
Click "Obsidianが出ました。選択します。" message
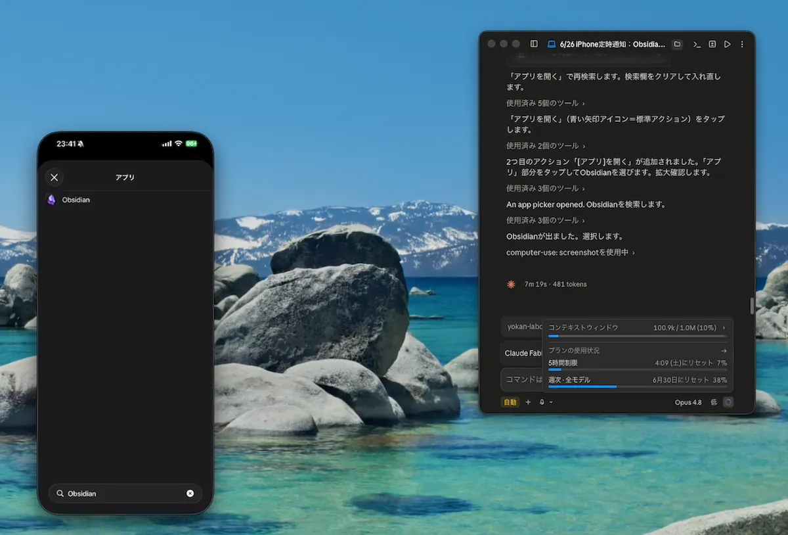(565, 237)
